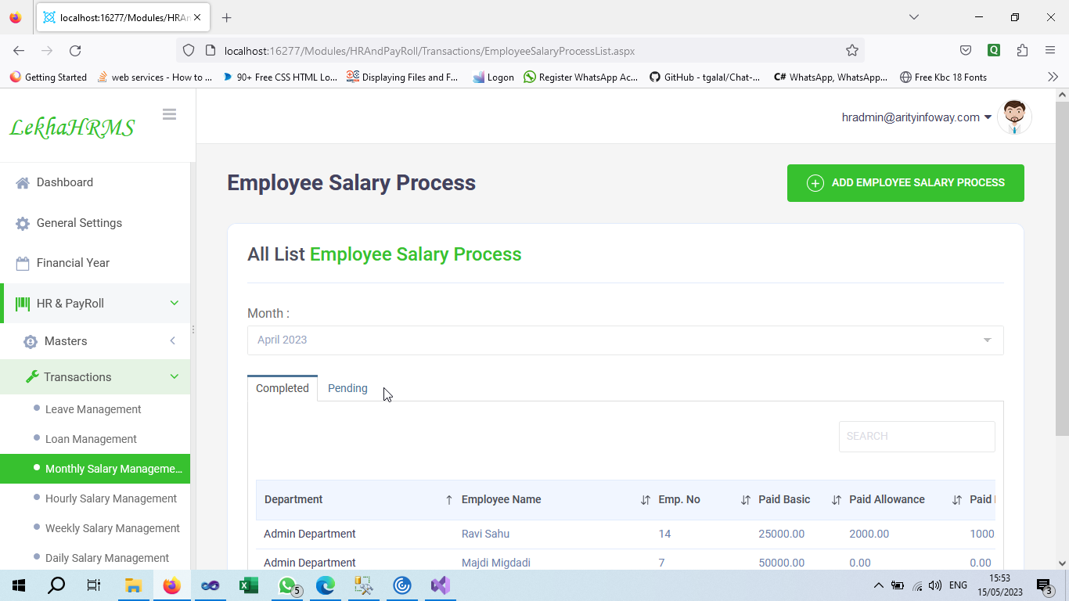1069x601 pixels.
Task: Open the GitHub tgalal bookmark
Action: pos(704,77)
